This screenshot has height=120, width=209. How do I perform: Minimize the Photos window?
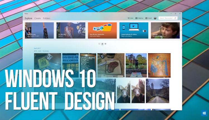171,14
